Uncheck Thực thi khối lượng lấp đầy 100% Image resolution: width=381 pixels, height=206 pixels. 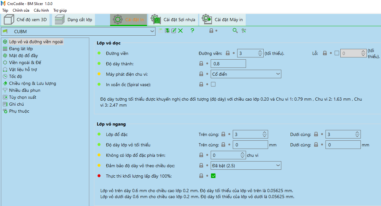point(213,176)
